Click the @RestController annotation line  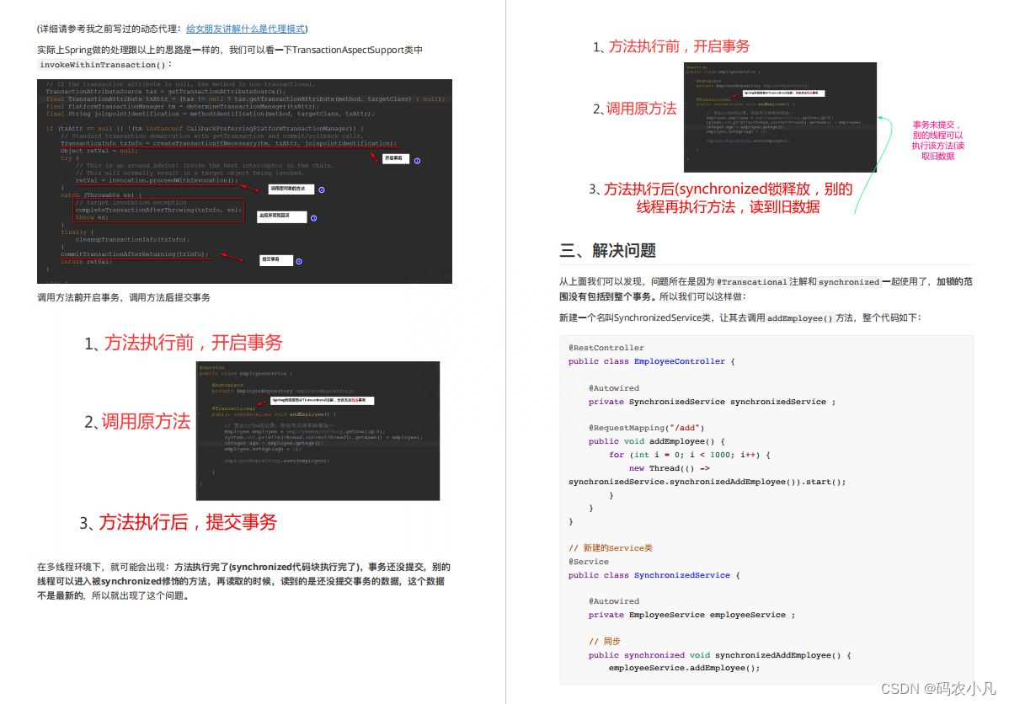pos(606,348)
